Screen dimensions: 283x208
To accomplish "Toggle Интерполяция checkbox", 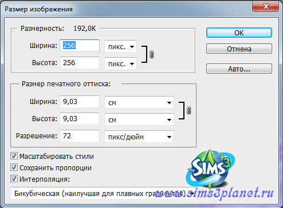I will pyautogui.click(x=14, y=179).
